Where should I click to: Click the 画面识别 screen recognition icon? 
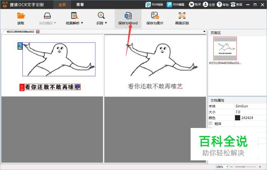click(x=182, y=15)
